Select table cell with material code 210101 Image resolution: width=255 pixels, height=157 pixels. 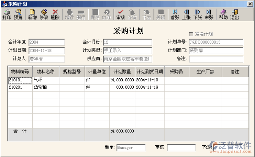[x=20, y=80]
